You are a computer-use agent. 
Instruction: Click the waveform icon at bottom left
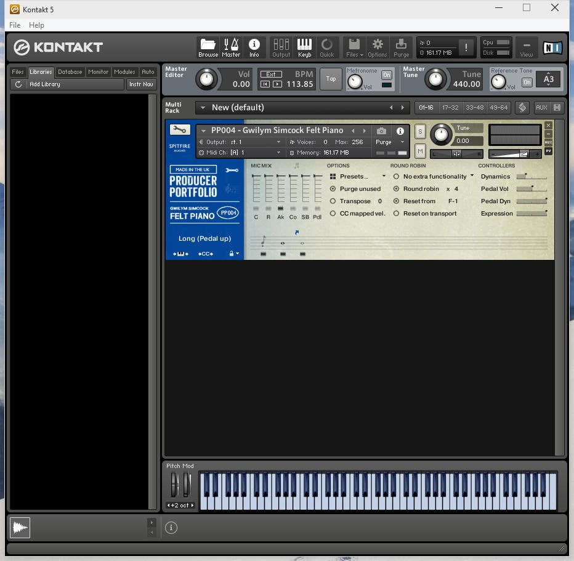pos(20,527)
